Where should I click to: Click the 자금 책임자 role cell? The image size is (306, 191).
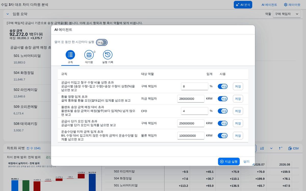(149, 99)
